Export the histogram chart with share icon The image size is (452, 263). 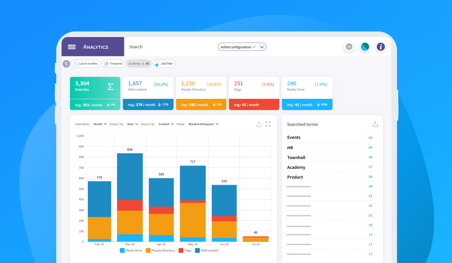click(259, 124)
